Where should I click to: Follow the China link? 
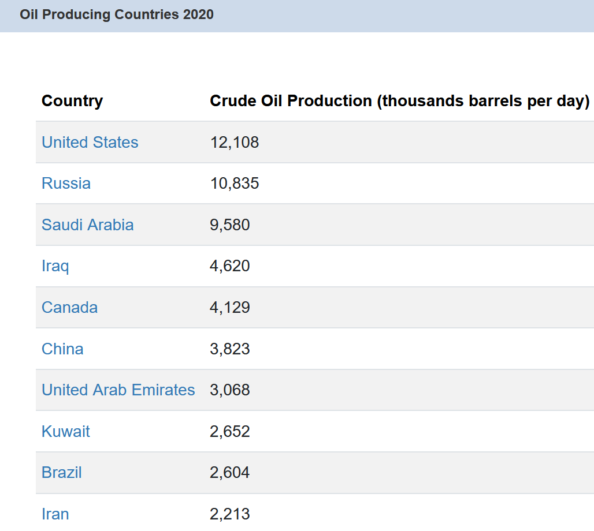(62, 349)
